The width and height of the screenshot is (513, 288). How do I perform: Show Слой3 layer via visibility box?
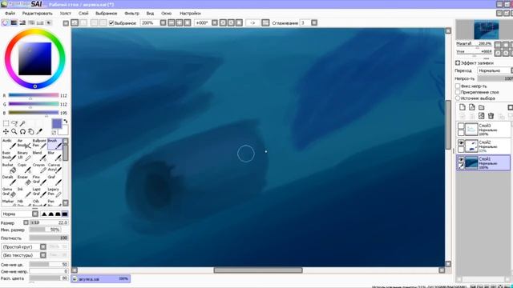461,126
